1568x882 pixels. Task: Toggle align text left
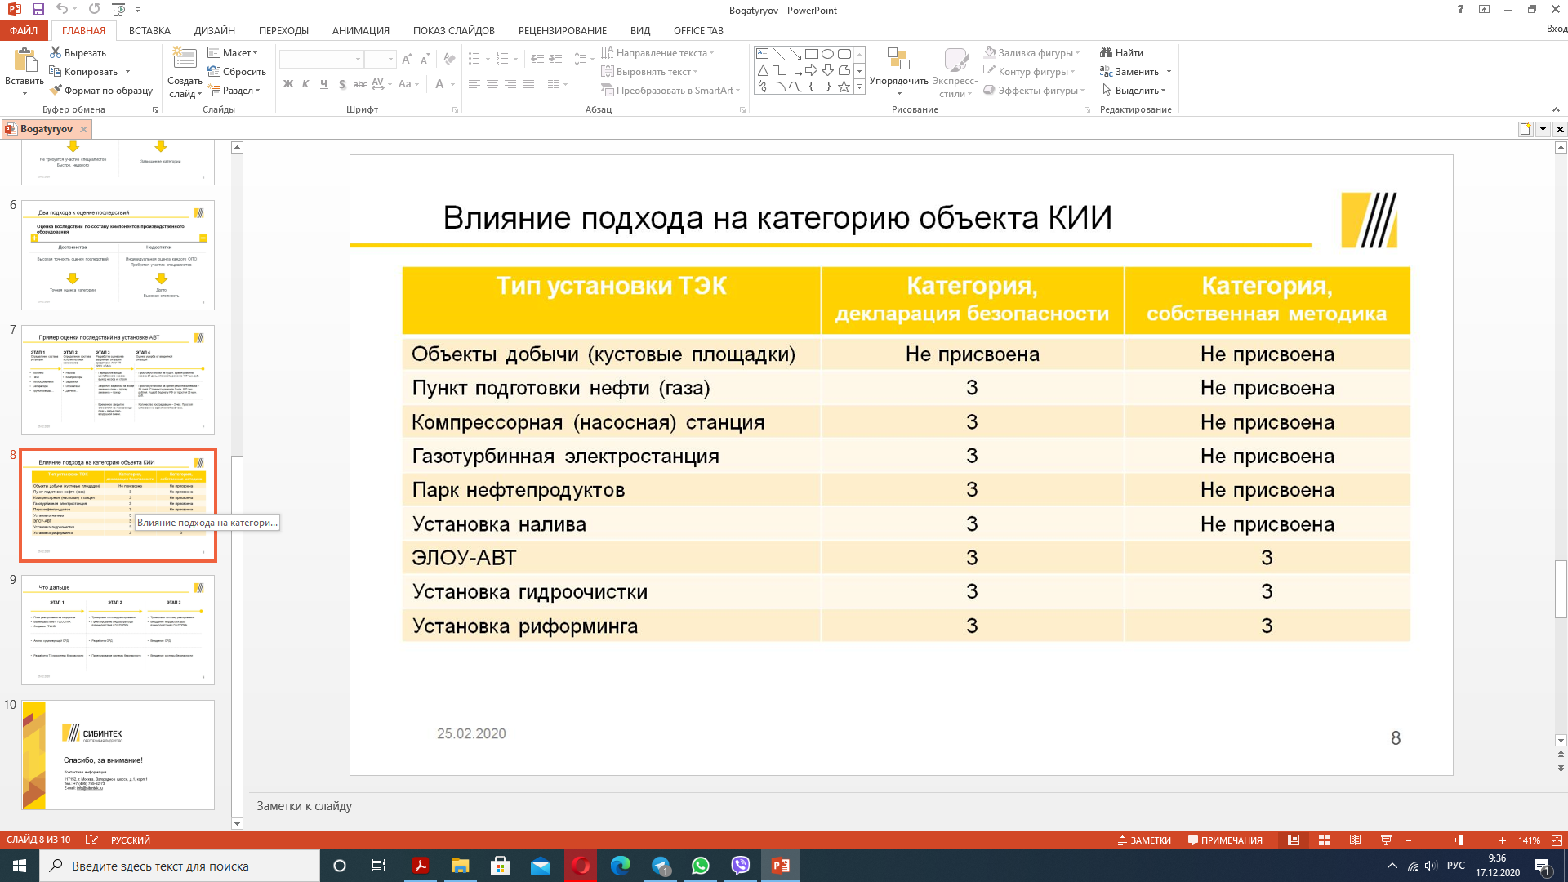pyautogui.click(x=474, y=84)
